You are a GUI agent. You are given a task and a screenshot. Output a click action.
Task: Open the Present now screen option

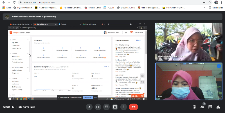[115, 107]
